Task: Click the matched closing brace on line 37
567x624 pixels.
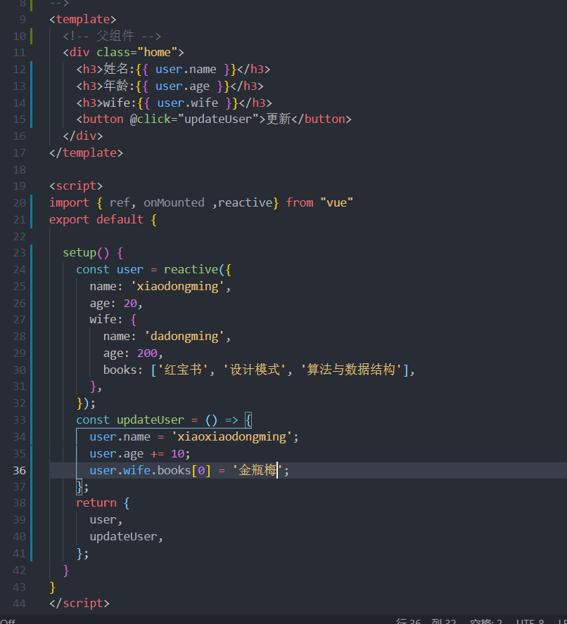Action: pyautogui.click(x=79, y=487)
